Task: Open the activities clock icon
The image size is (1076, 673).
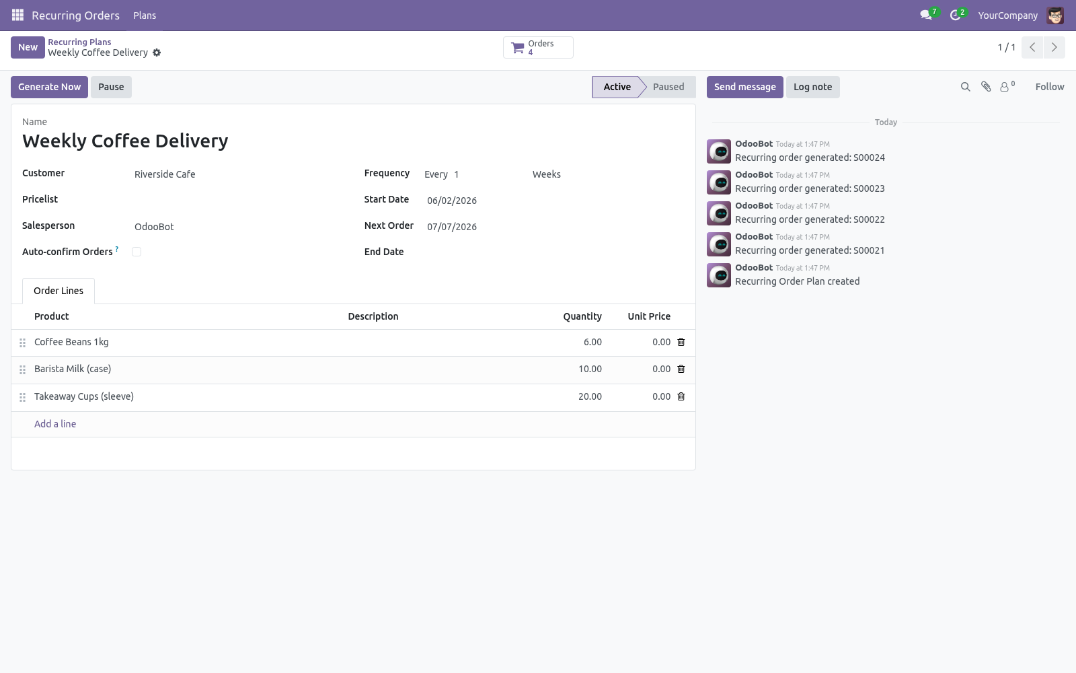Action: click(x=955, y=15)
